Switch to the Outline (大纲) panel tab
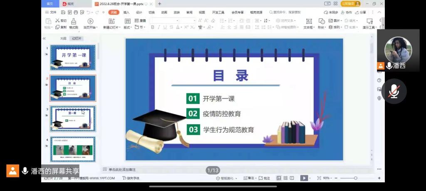This screenshot has height=191, width=426. click(x=63, y=38)
